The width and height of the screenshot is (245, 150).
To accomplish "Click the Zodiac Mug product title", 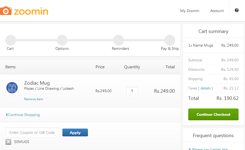I will click(x=37, y=83).
